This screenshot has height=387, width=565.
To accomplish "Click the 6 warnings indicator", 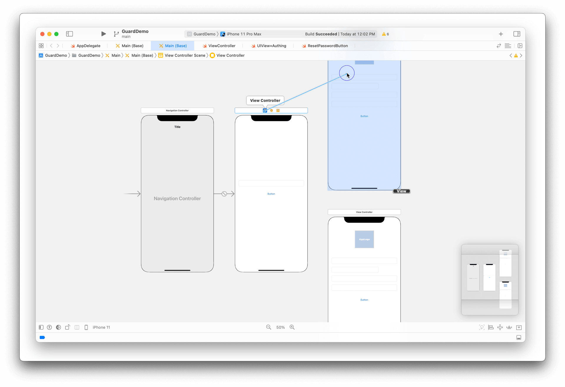I will point(385,34).
